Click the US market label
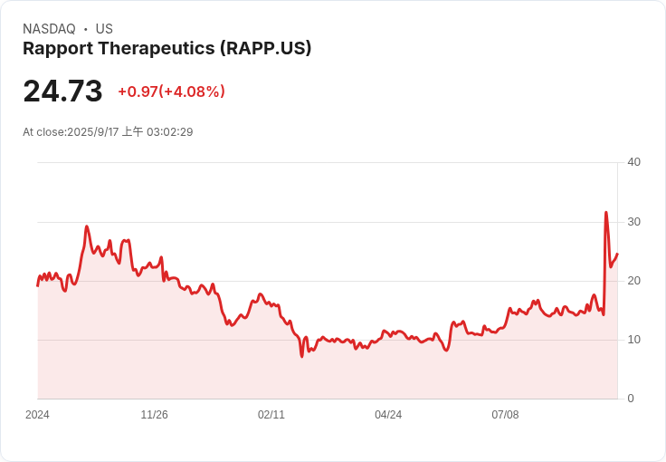The image size is (666, 462). [104, 29]
